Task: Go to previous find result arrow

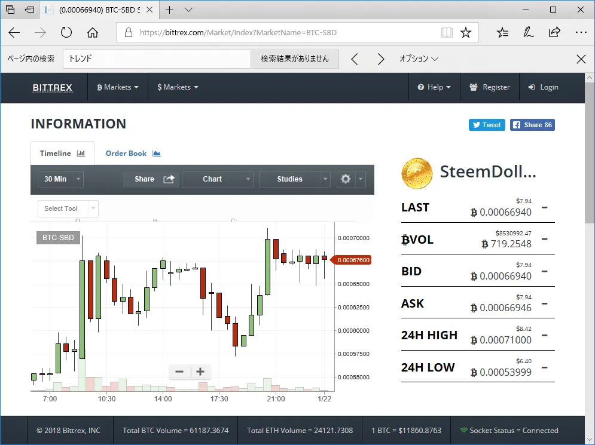Action: pos(355,59)
